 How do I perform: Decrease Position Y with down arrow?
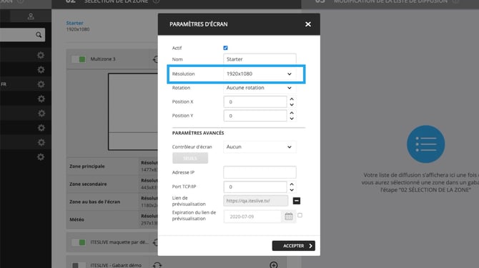click(x=292, y=119)
